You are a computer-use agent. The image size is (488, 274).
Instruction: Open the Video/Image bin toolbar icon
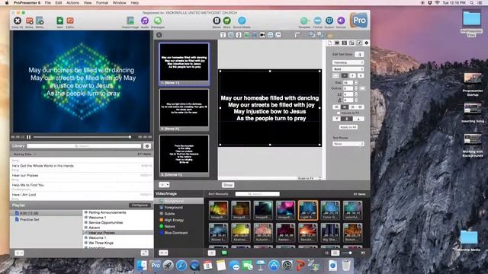(x=130, y=21)
